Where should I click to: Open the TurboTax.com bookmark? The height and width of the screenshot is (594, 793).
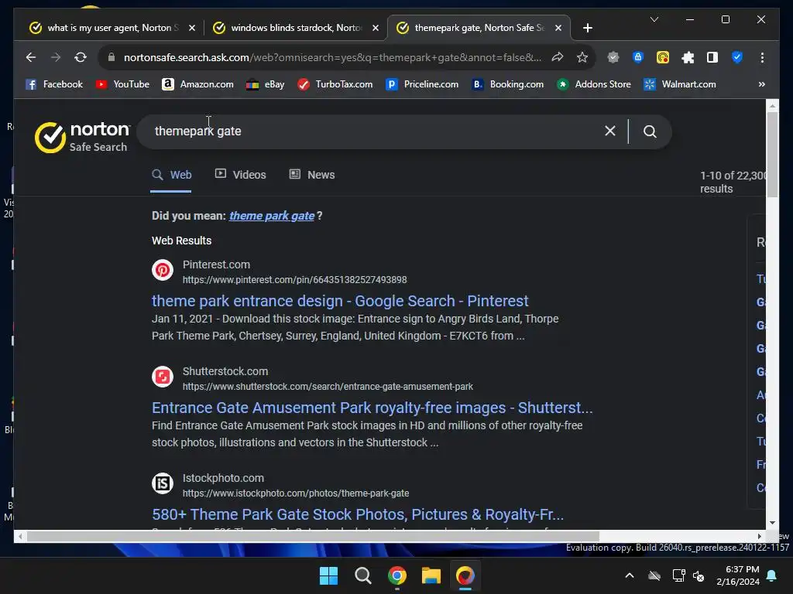(x=335, y=84)
